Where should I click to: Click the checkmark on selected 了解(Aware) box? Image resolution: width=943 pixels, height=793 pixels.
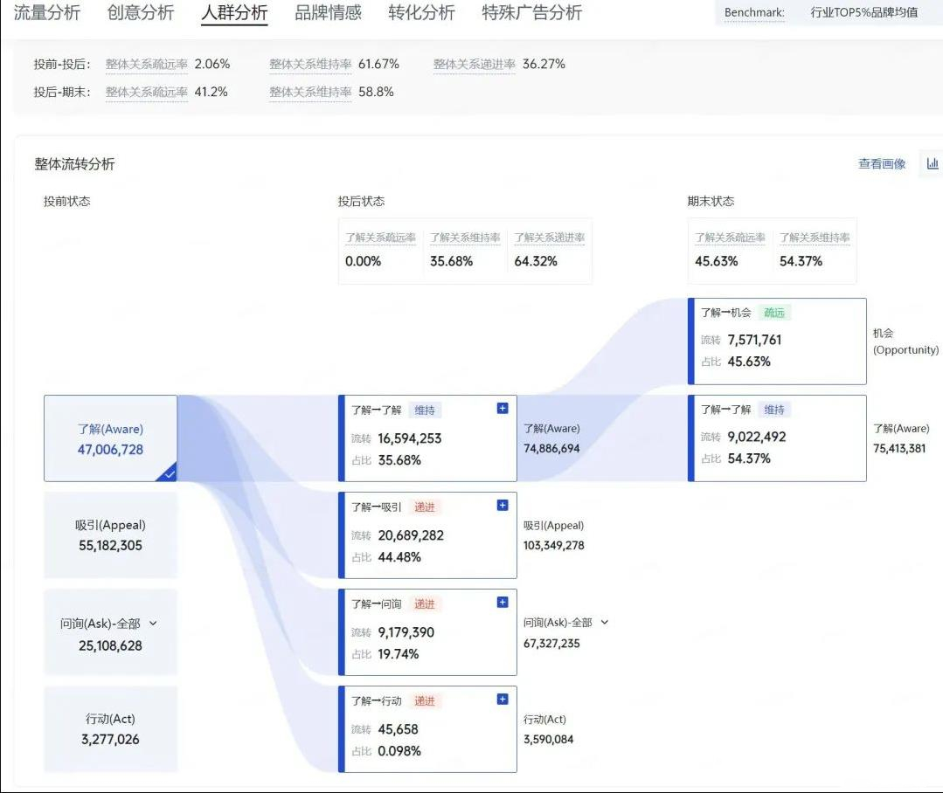point(170,473)
